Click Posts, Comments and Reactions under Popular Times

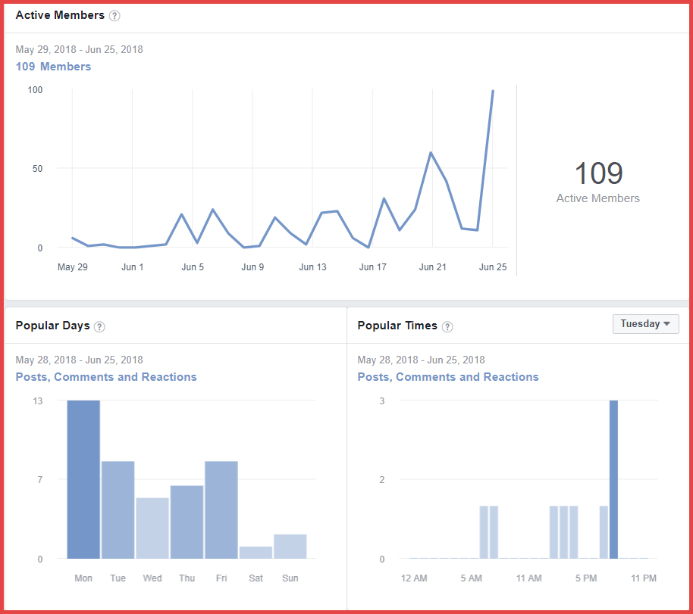coord(448,377)
